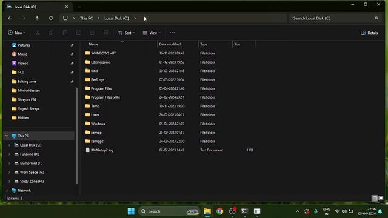This screenshot has width=388, height=218.
Task: Select the Users folder
Action: click(95, 115)
